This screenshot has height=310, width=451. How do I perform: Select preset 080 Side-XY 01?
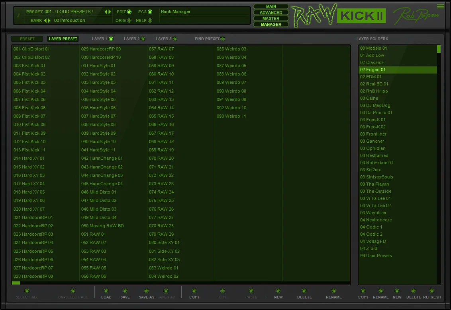180,242
